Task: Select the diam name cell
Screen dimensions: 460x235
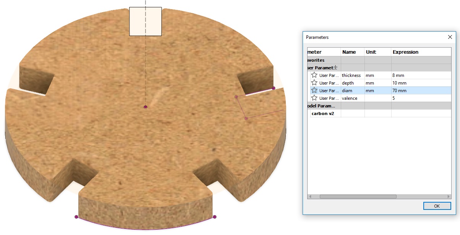Action: point(353,91)
